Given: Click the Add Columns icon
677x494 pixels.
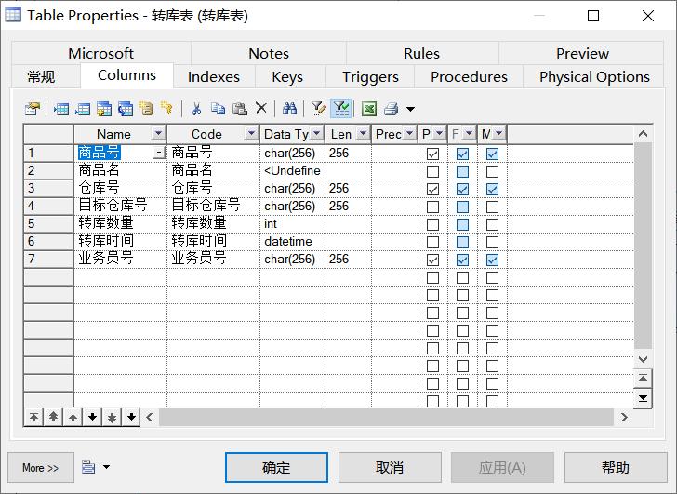Looking at the screenshot, I should point(104,109).
